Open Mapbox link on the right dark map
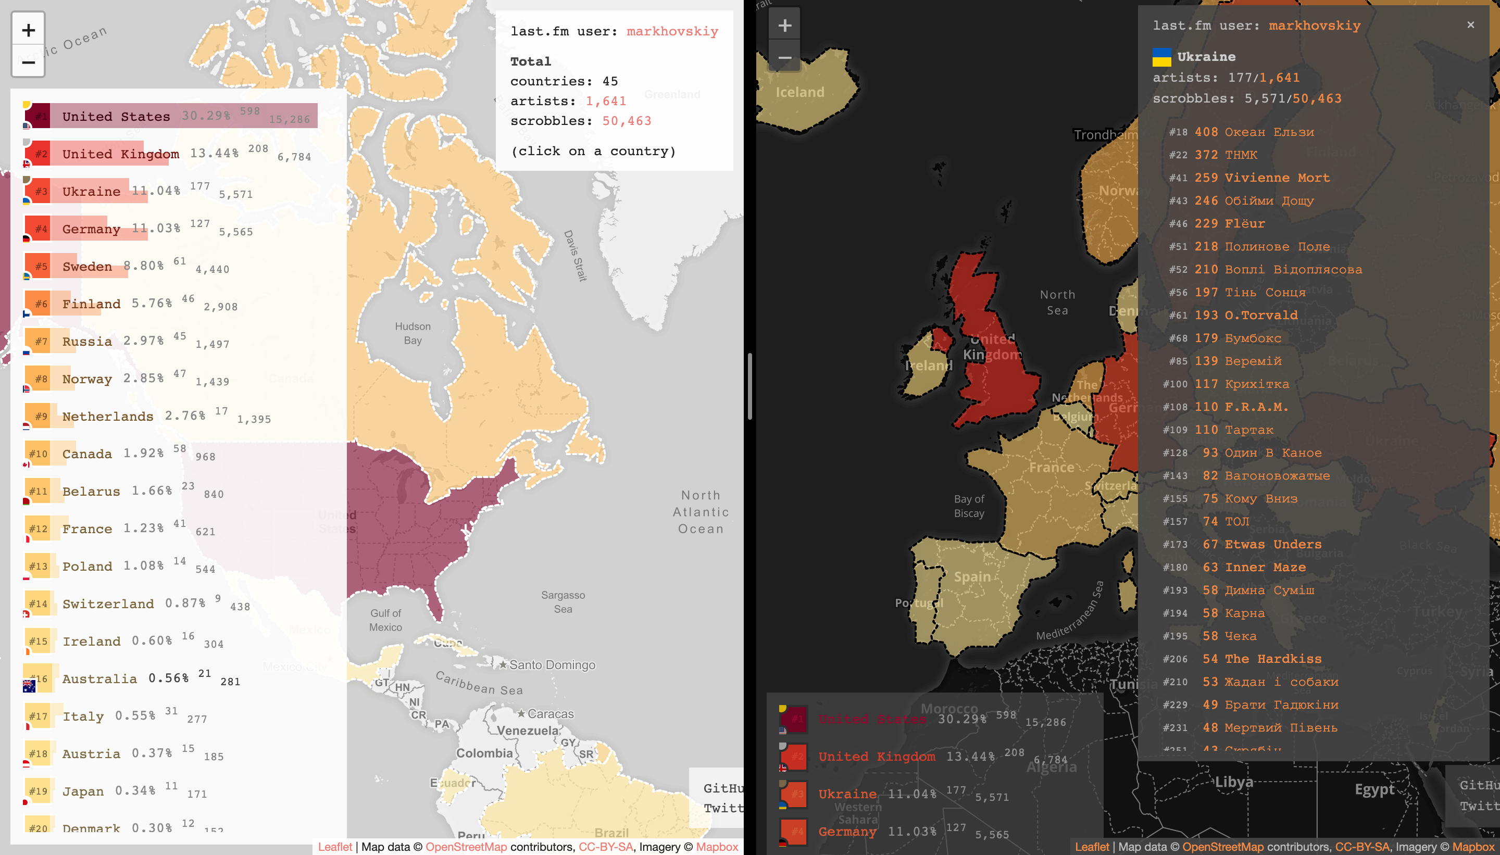This screenshot has width=1500, height=855. point(1473,847)
